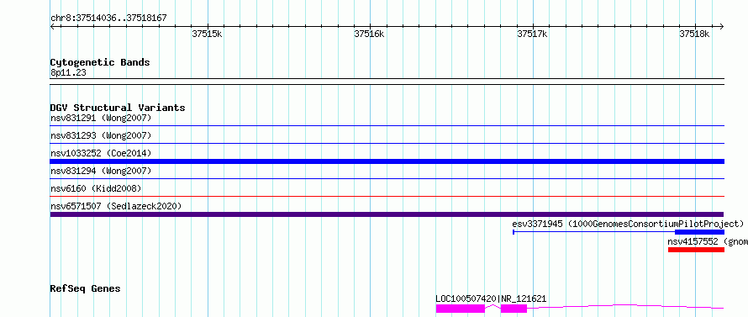Click the LOC100507420|NR_121621 gene label

pyautogui.click(x=491, y=299)
